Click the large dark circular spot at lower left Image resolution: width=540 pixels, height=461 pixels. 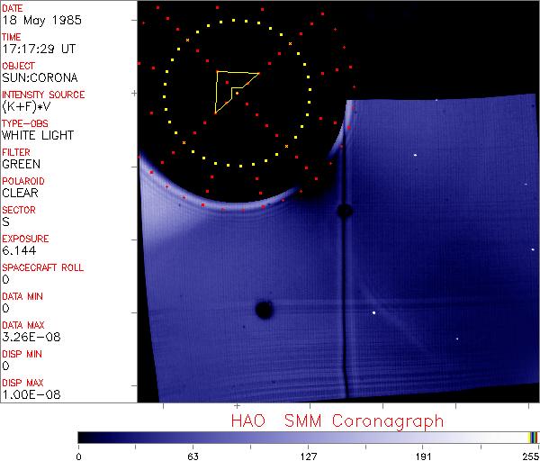(x=265, y=310)
